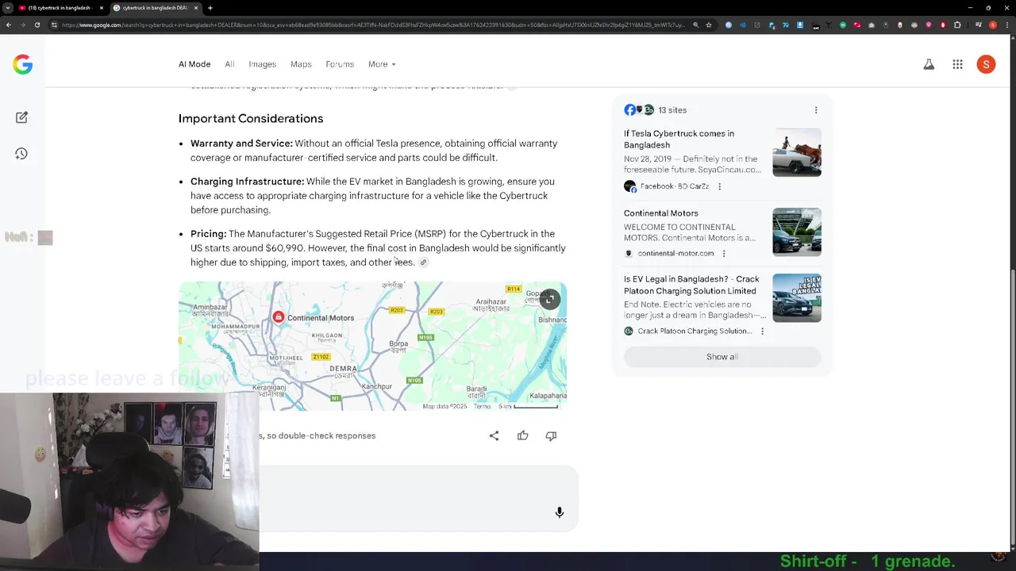Viewport: 1016px width, 571px height.
Task: Open source link icon after Pricing paragraph
Action: pyautogui.click(x=423, y=263)
